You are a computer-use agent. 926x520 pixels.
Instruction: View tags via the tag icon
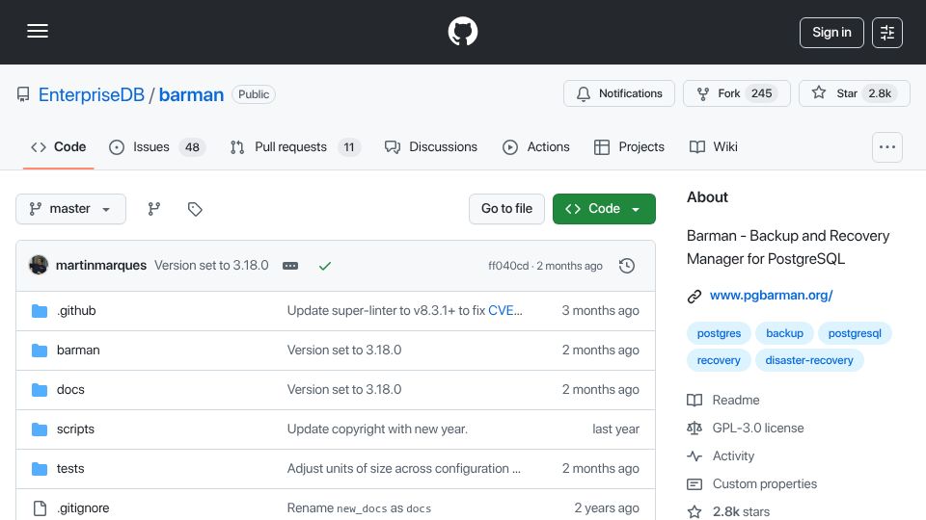(195, 209)
